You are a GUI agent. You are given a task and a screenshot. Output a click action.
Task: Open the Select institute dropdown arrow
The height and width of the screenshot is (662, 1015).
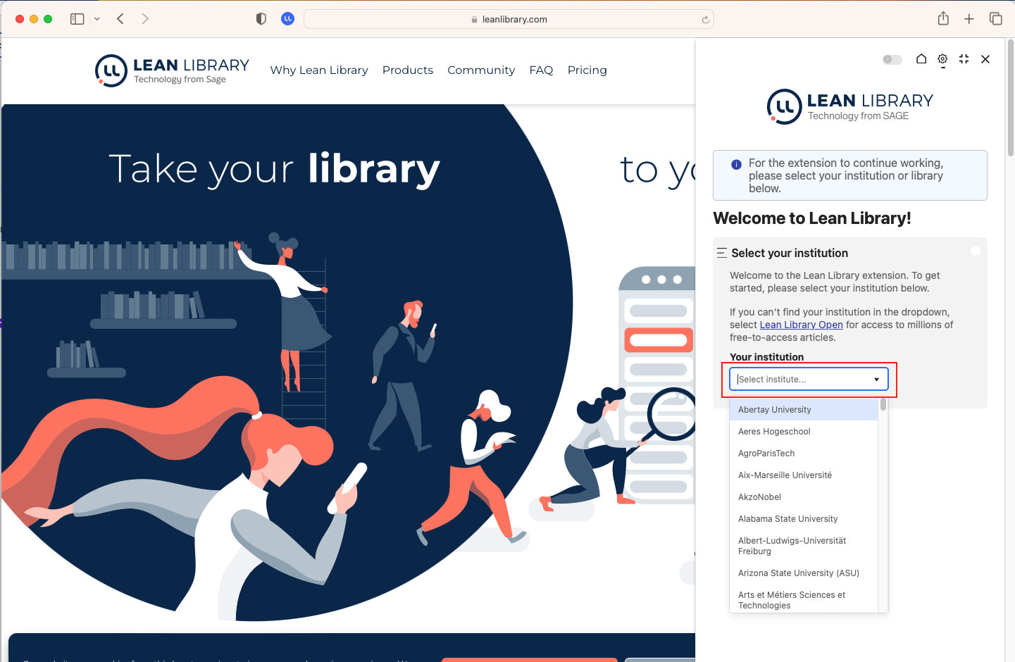click(876, 380)
